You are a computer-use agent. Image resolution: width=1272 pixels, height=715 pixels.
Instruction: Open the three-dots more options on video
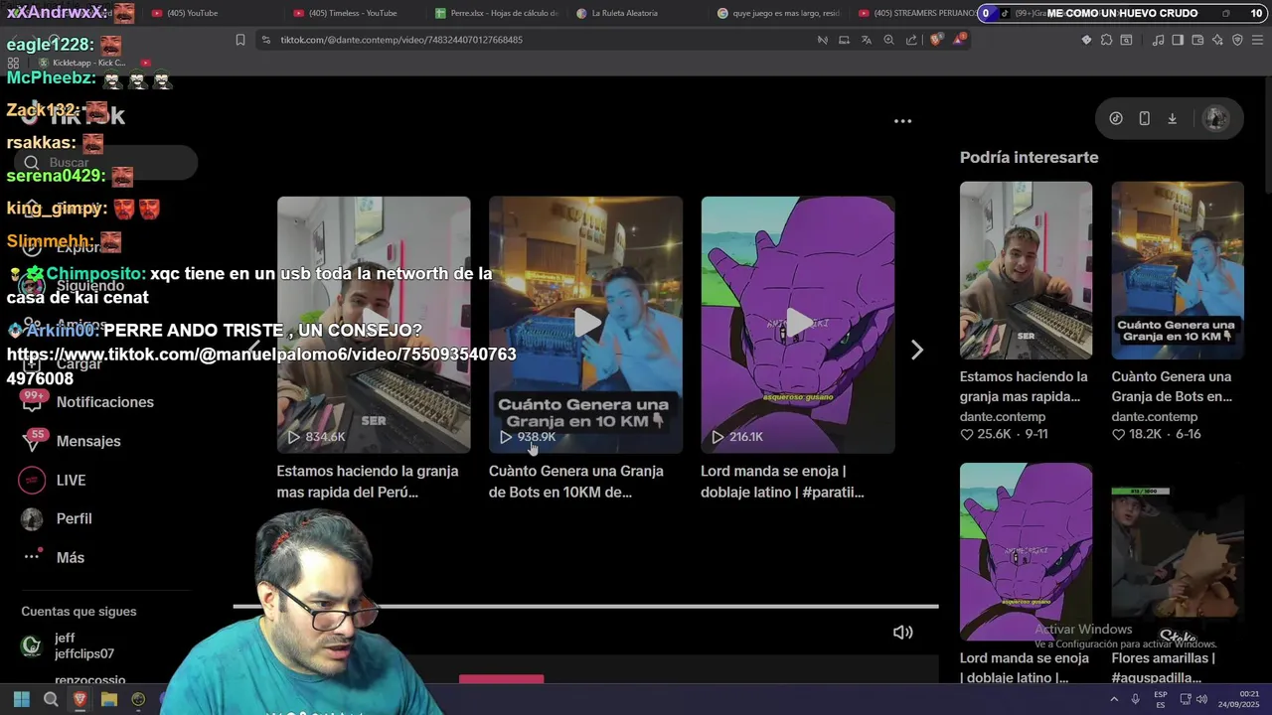tap(902, 121)
